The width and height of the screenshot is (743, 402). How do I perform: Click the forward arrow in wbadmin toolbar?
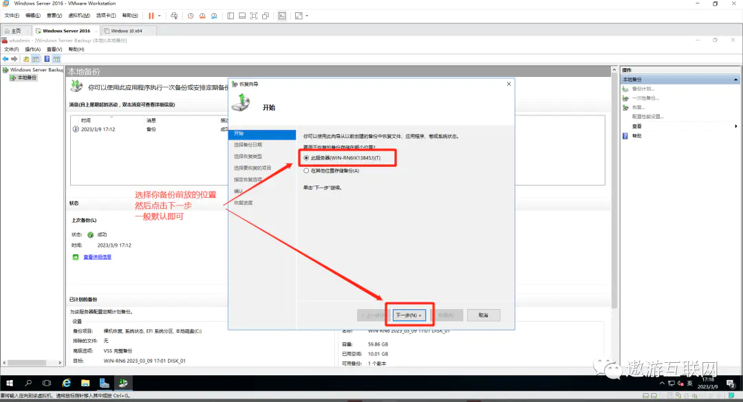pos(14,58)
